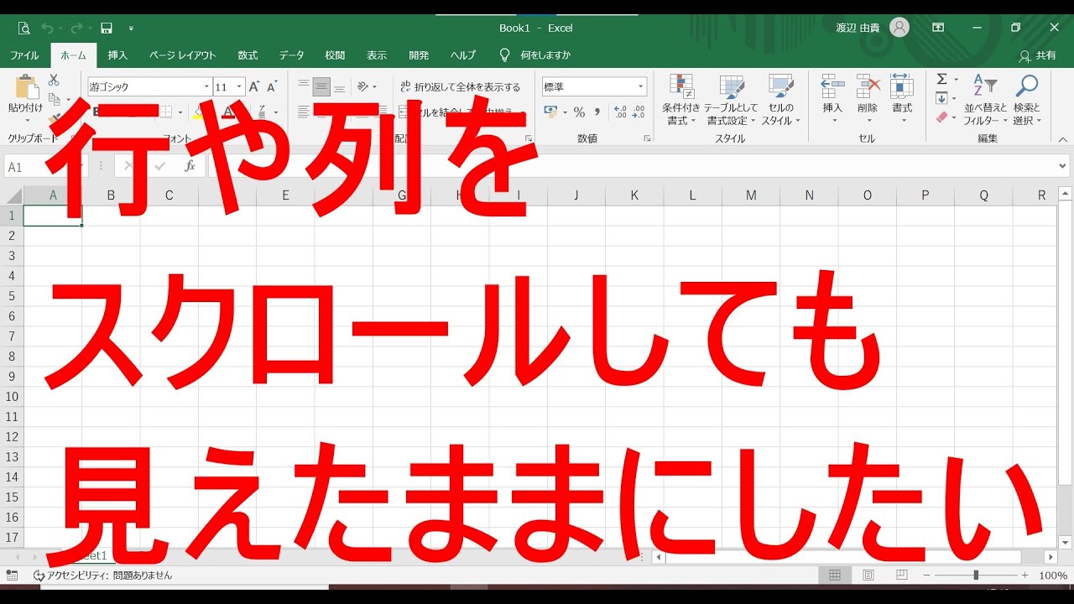Open the ファイル tab
The image size is (1074, 604).
click(24, 55)
